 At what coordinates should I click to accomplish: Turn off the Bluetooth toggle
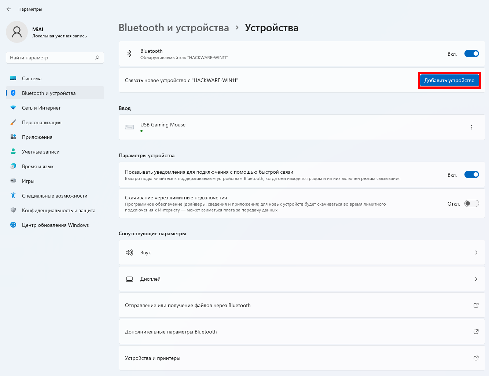pyautogui.click(x=472, y=54)
